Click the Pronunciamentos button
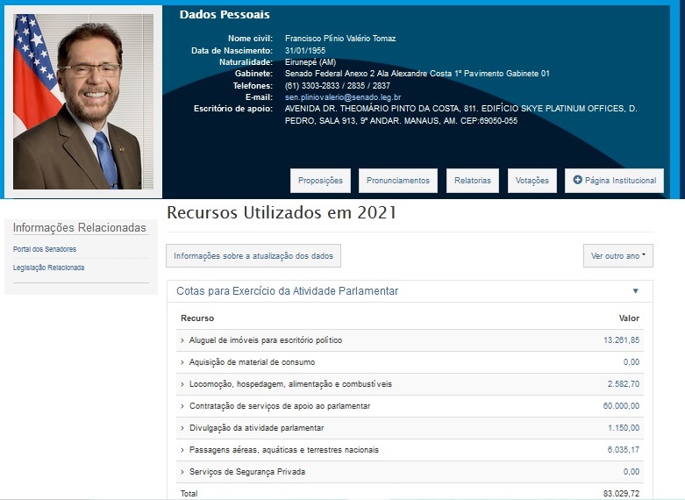 click(397, 181)
